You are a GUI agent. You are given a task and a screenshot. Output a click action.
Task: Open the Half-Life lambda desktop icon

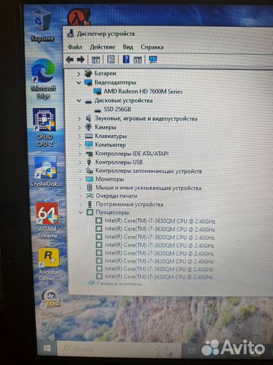[79, 18]
